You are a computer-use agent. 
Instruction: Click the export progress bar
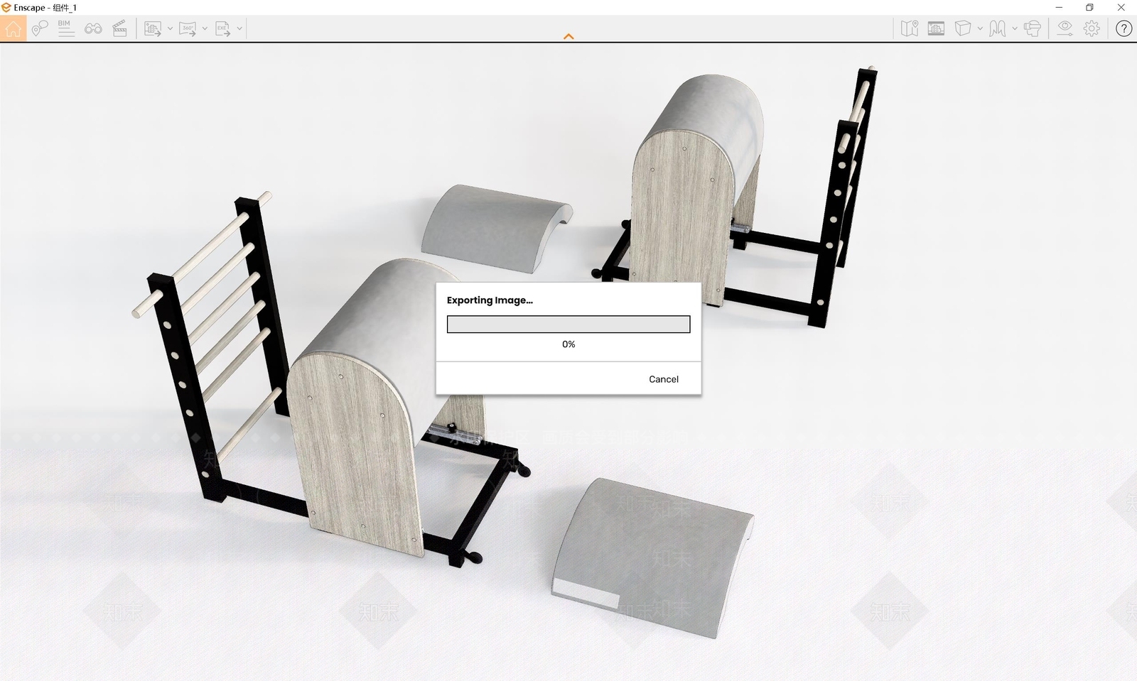tap(568, 324)
